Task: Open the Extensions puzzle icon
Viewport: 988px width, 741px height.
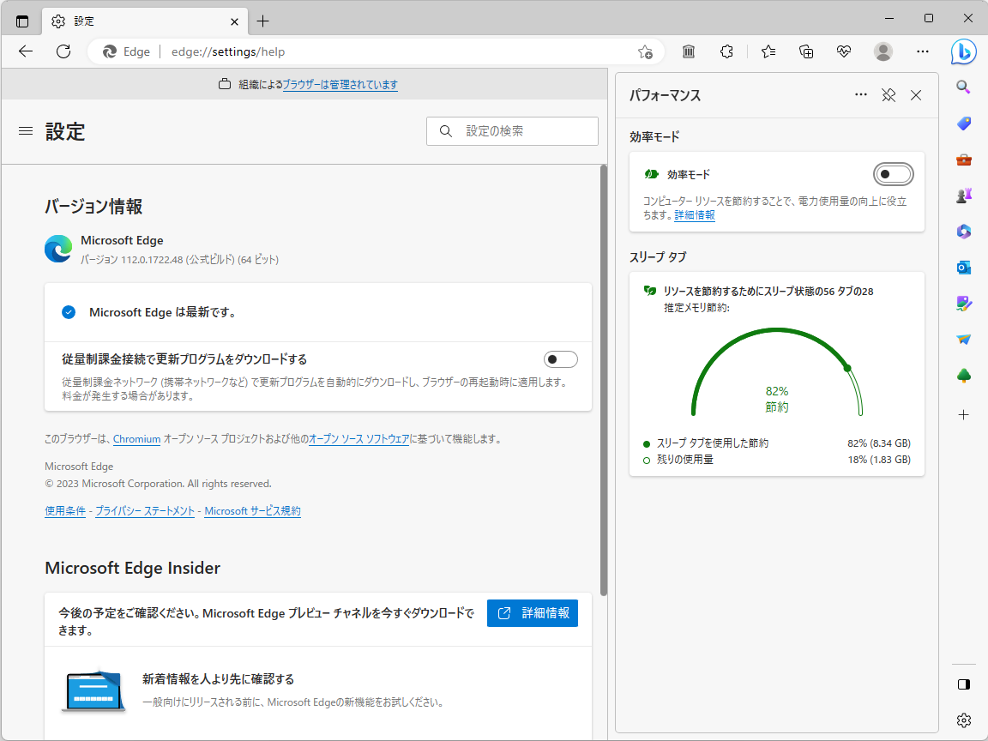Action: coord(726,51)
